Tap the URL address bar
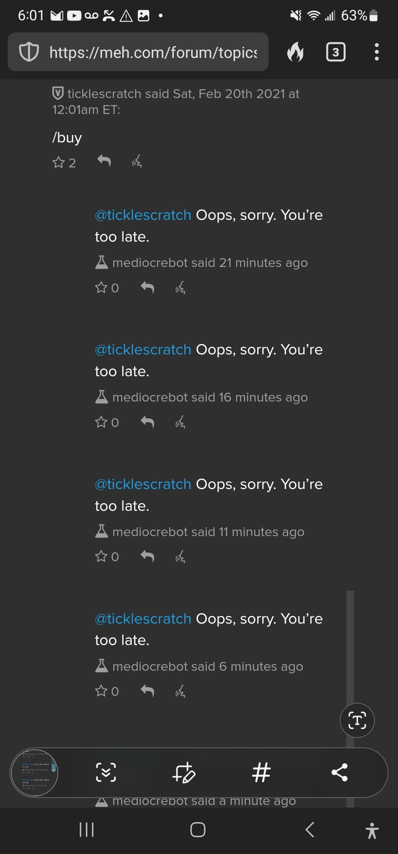Screen dimensions: 398x854 (x=153, y=52)
